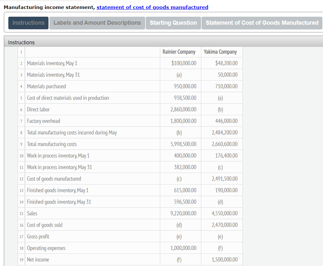Click the Gross profit row label
The height and width of the screenshot is (266, 323).
[x=38, y=236]
